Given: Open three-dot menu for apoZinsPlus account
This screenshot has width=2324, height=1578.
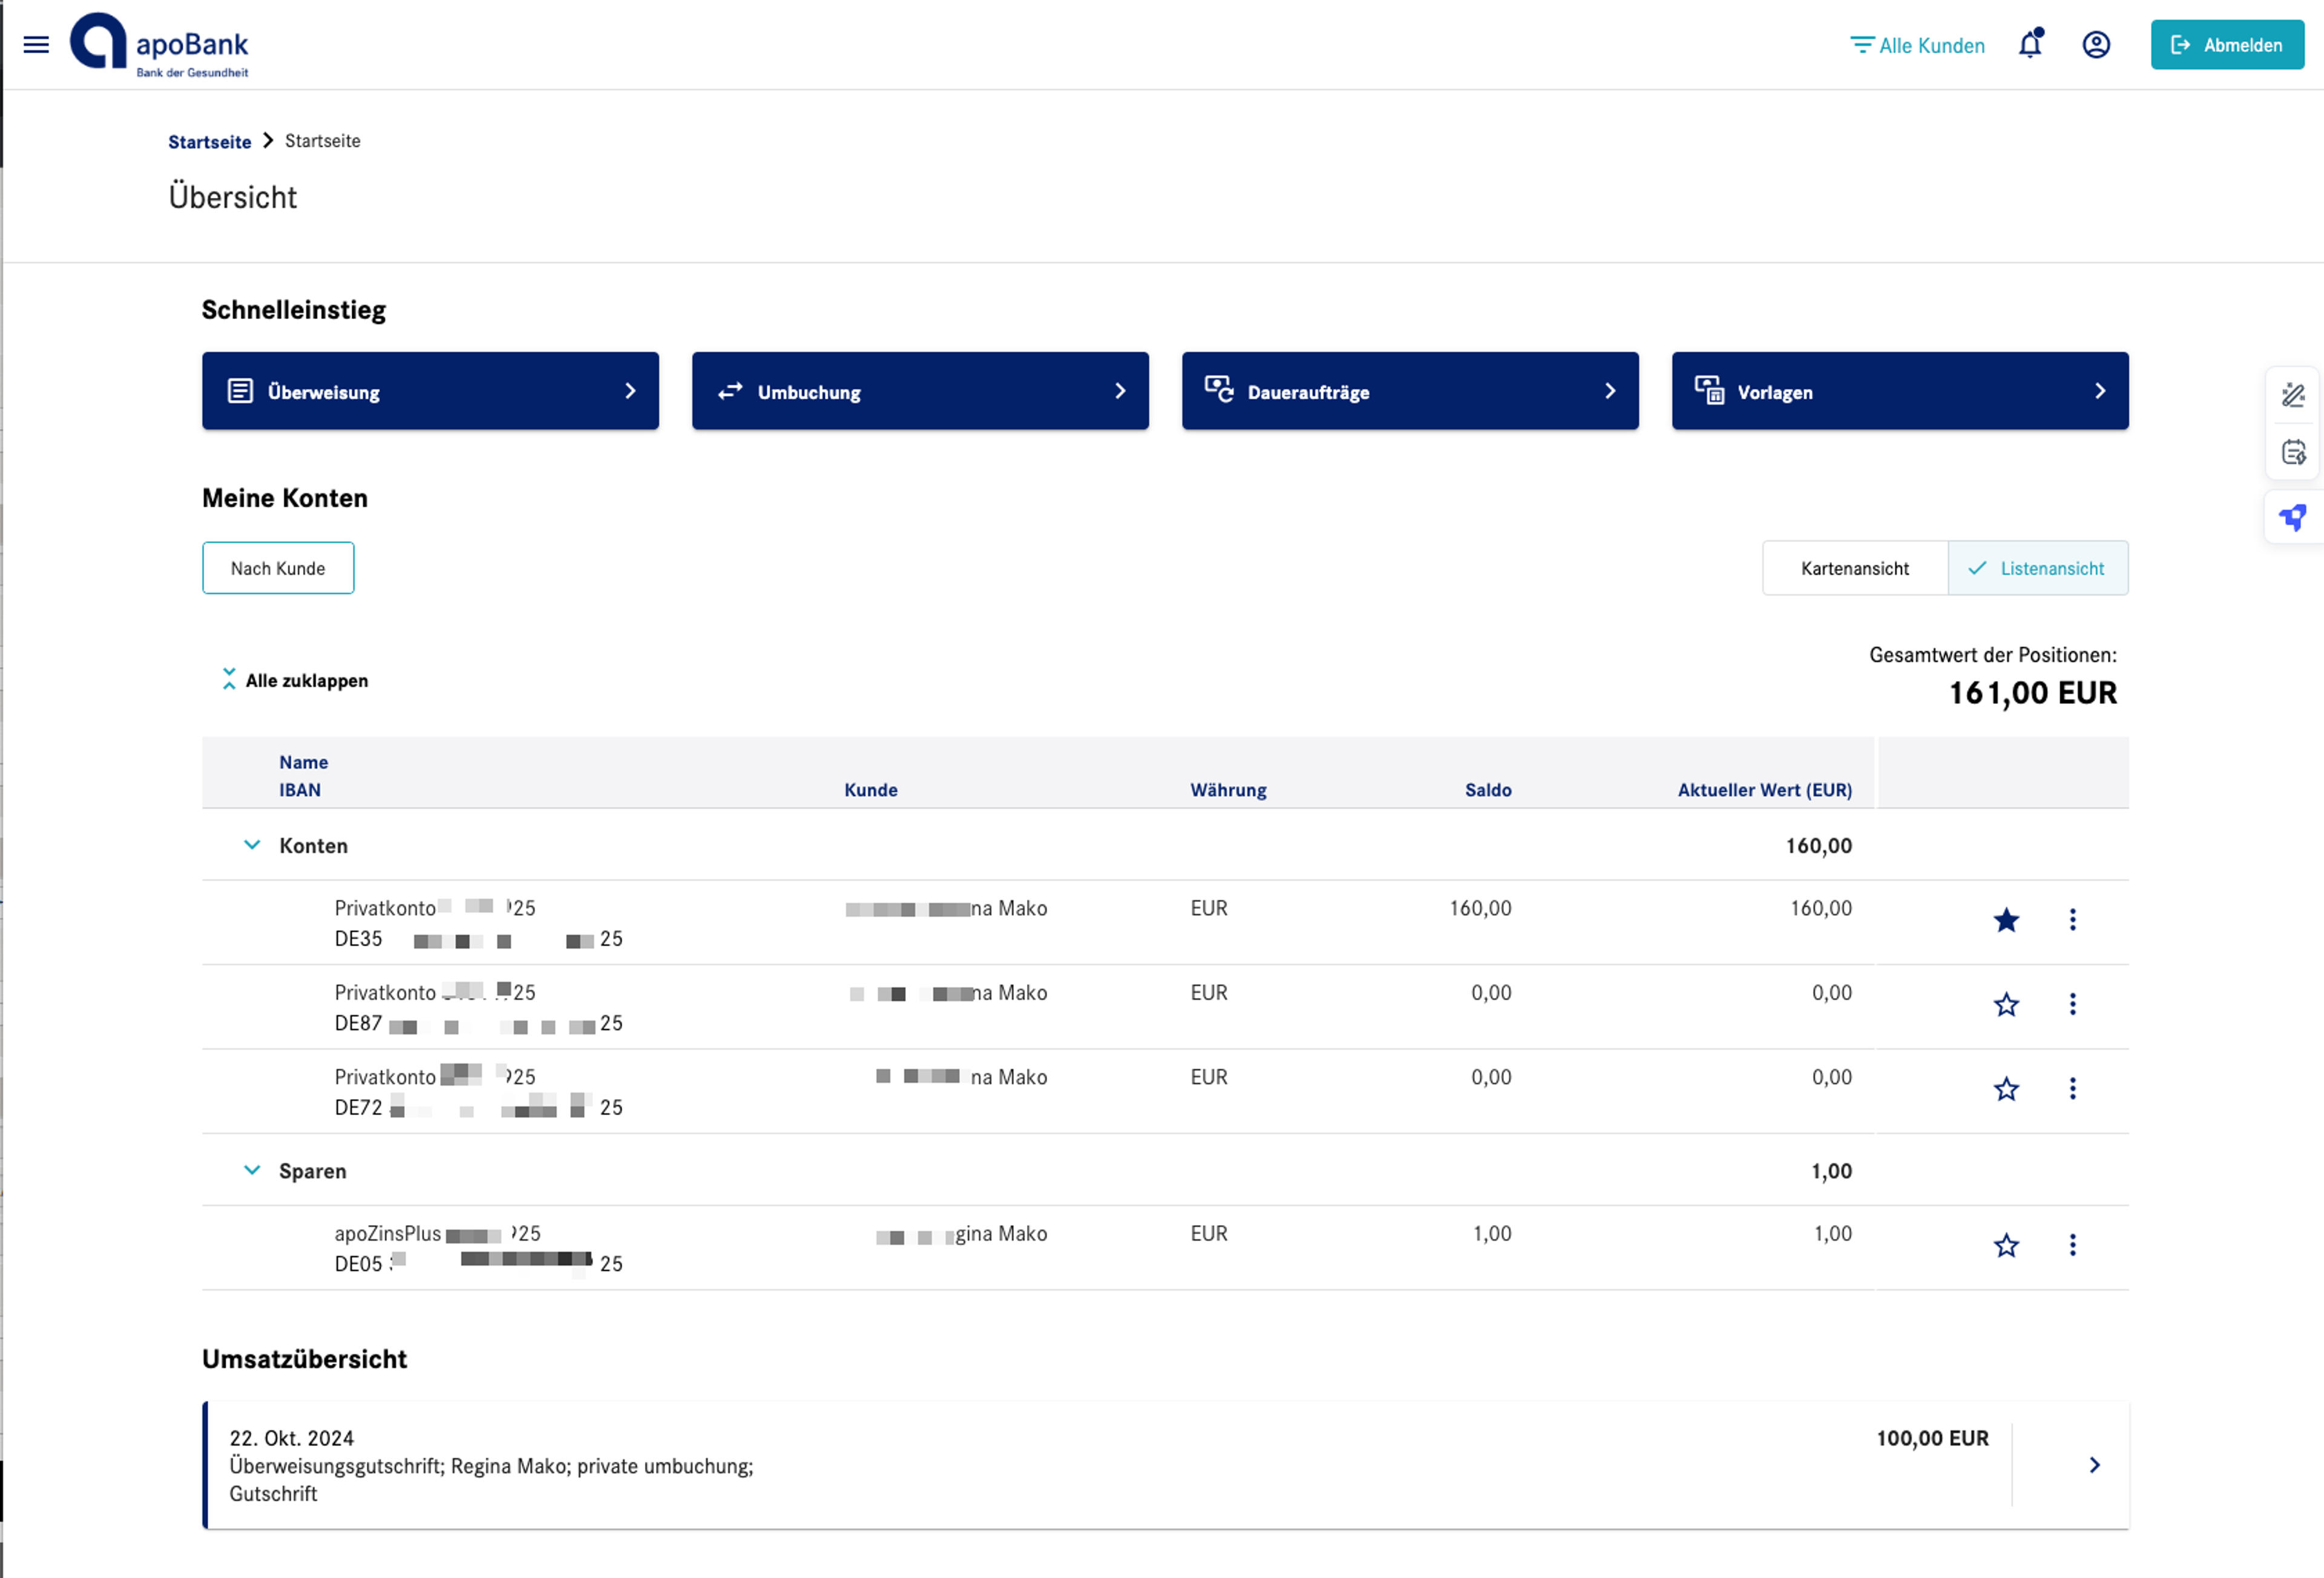Looking at the screenshot, I should tap(2072, 1245).
